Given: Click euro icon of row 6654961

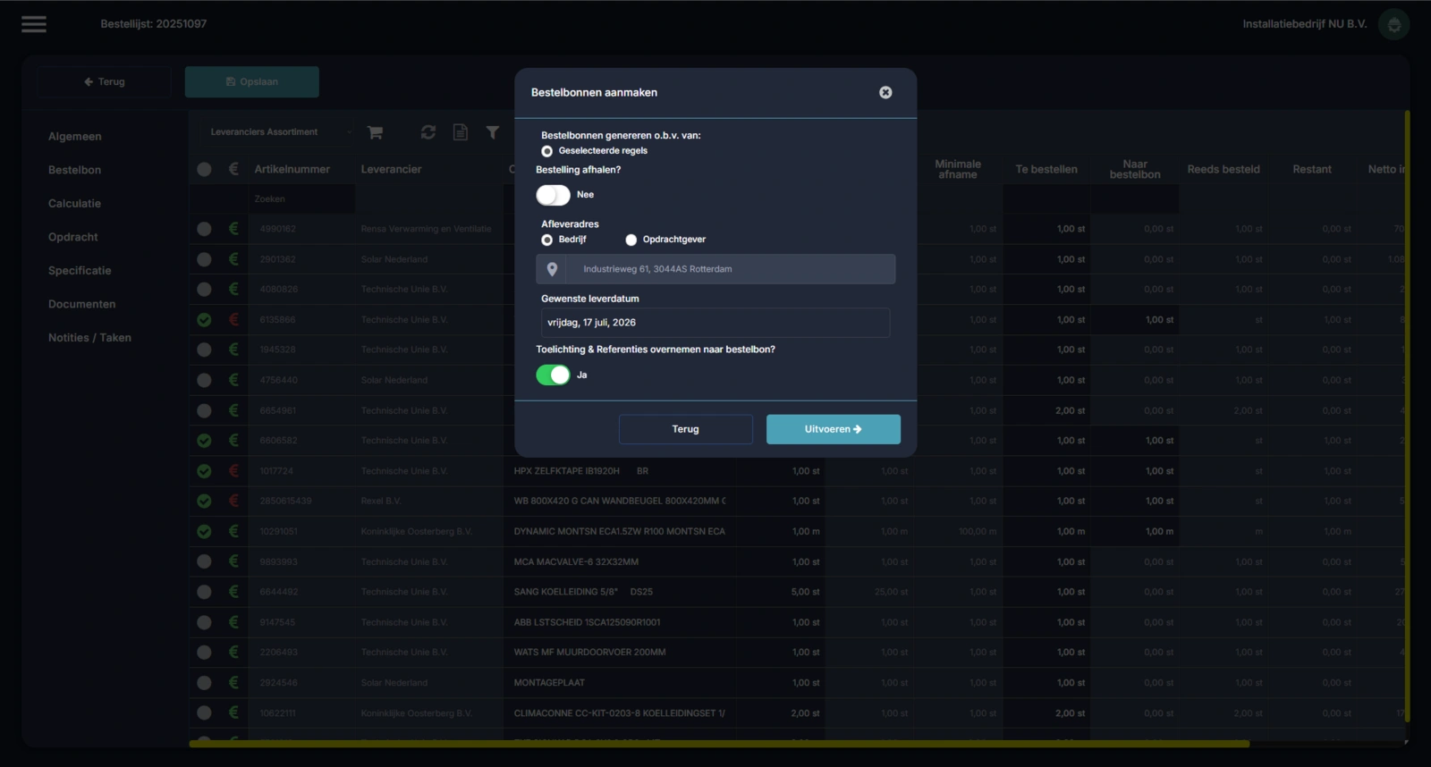Looking at the screenshot, I should [x=233, y=410].
